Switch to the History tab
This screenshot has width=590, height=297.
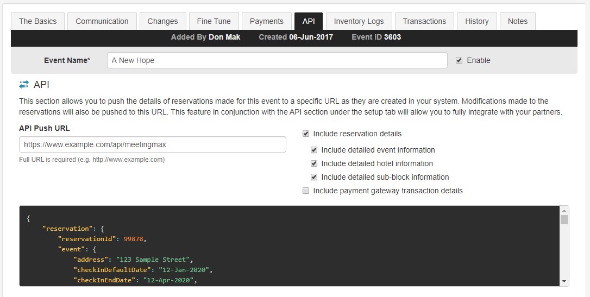(476, 21)
